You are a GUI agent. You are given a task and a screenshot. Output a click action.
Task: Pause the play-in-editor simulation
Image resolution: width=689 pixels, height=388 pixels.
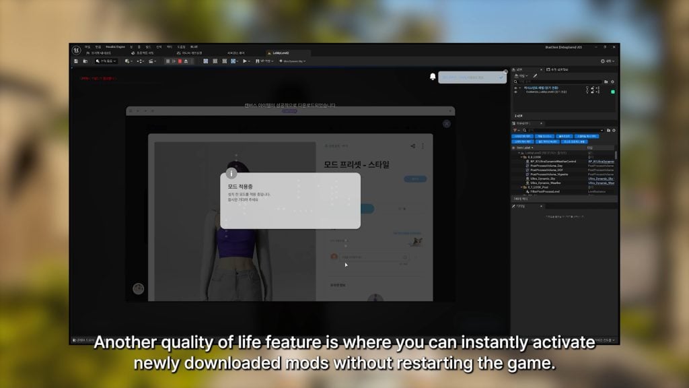tap(168, 61)
